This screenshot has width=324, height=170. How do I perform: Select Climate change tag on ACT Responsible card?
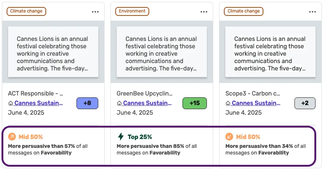pyautogui.click(x=26, y=11)
